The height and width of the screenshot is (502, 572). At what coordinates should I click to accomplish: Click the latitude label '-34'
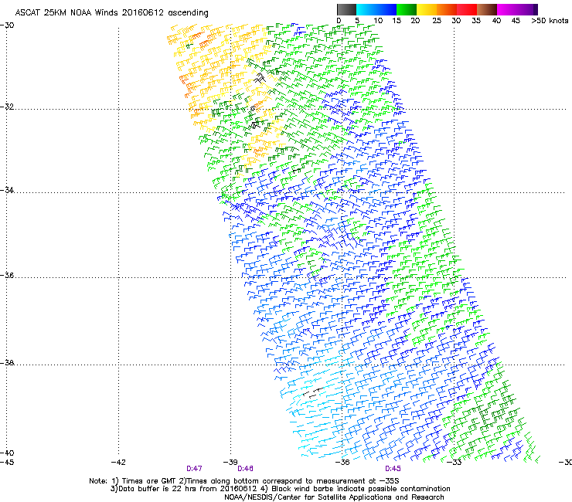pos(7,190)
